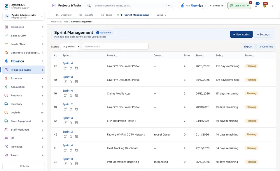Archive the ERP Integration Phase 1 sprint
280x171 pixels.
tap(76, 123)
